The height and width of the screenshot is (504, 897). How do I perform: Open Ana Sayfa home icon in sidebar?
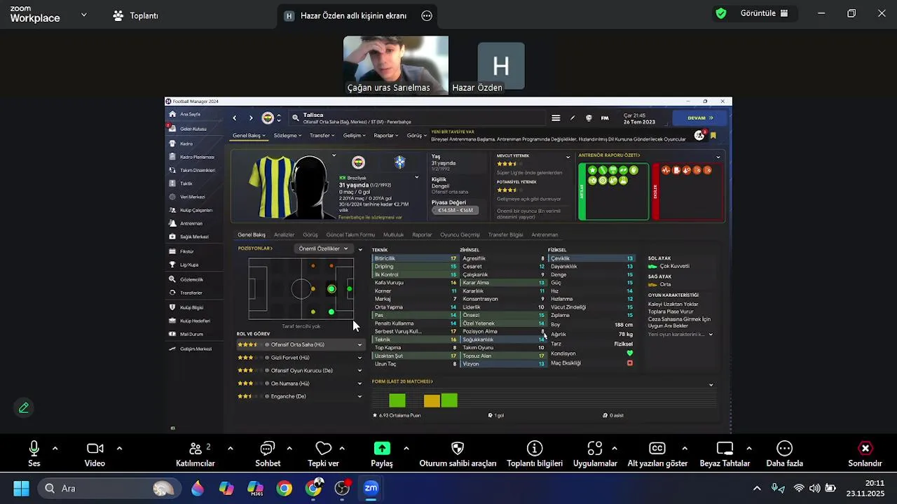pos(172,114)
